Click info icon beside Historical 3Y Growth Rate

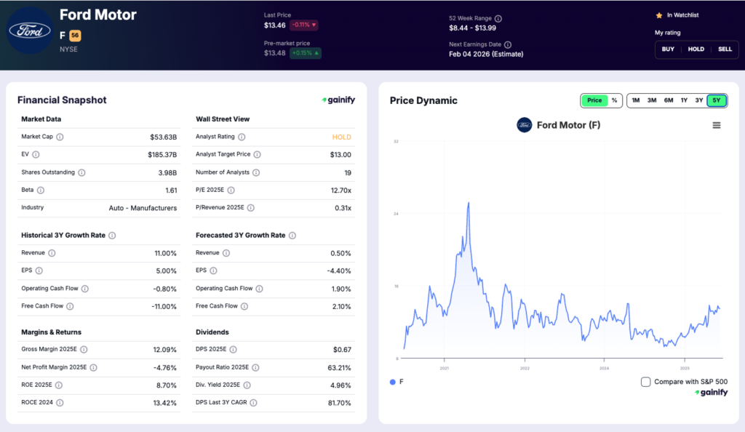[112, 236]
